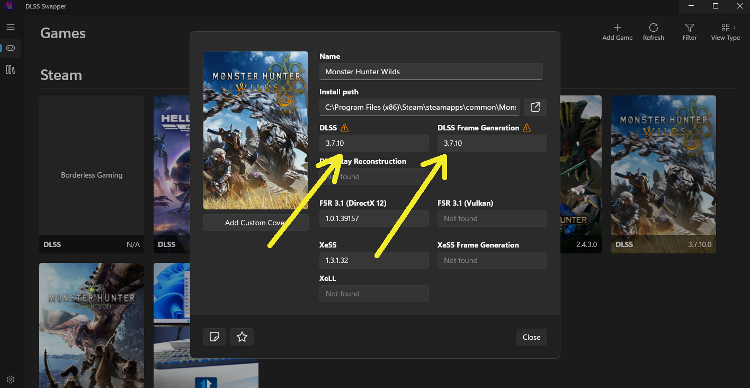Click the XeLL label
The image size is (750, 388).
328,278
